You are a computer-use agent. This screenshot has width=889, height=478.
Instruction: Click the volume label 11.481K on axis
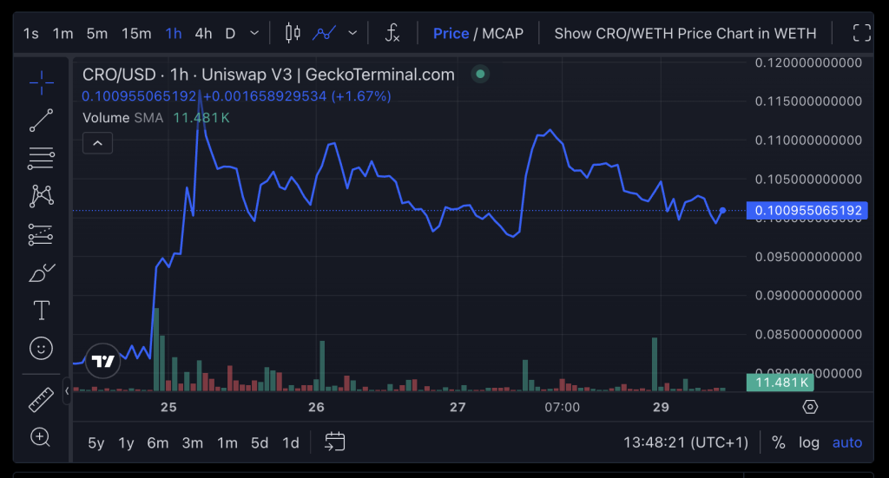780,383
